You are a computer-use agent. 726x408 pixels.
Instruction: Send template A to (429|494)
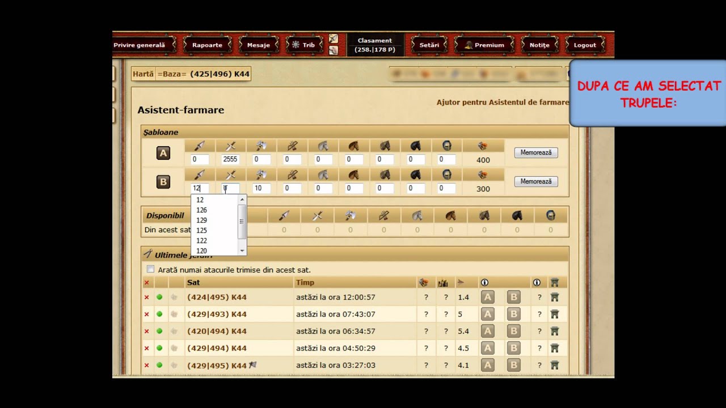pos(488,348)
